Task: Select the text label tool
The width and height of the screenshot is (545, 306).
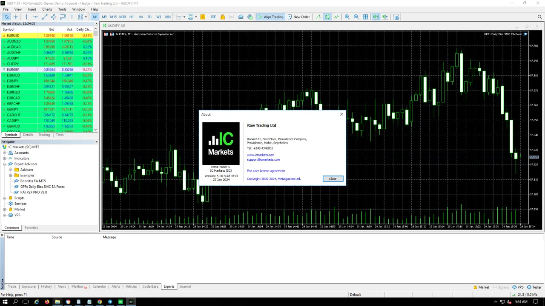Action: tap(72, 17)
